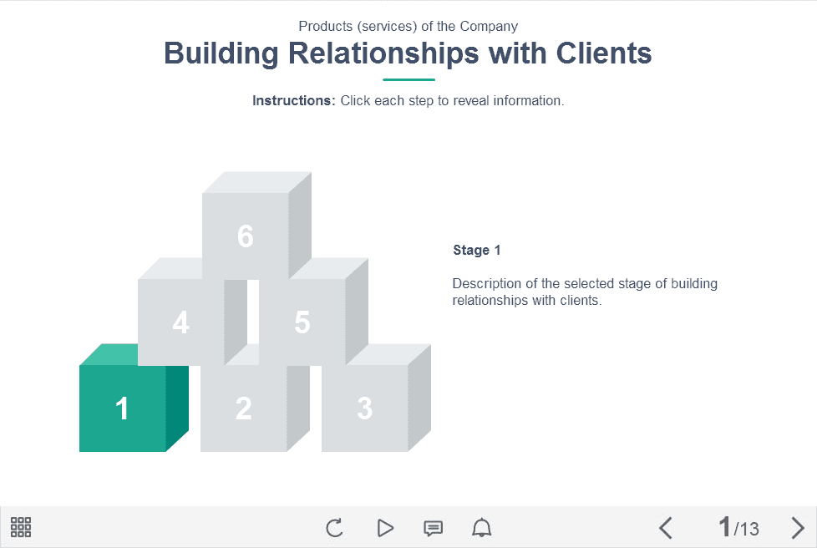
Task: Start playback with the play icon
Action: [x=385, y=528]
